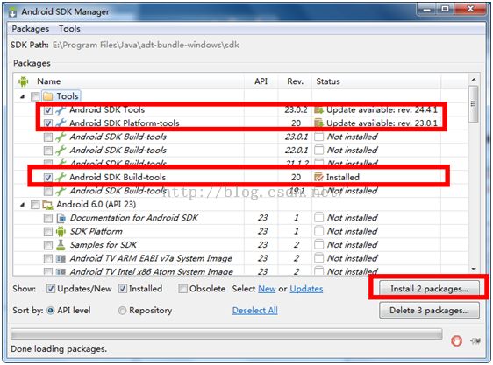
Task: Click the Documentation for Android SDK icon
Action: (61, 218)
